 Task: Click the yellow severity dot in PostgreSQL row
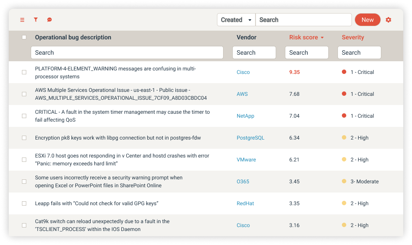(x=344, y=137)
